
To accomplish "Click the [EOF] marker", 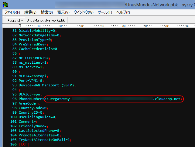I will click(x=24, y=144).
